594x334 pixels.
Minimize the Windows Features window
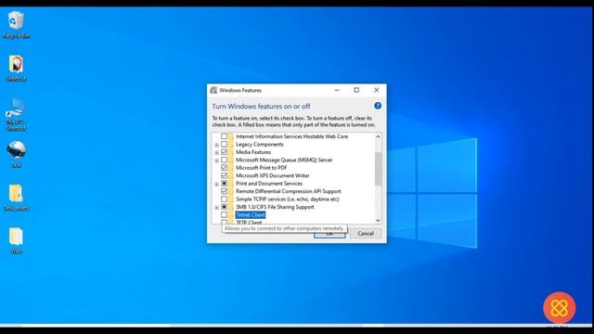click(337, 90)
